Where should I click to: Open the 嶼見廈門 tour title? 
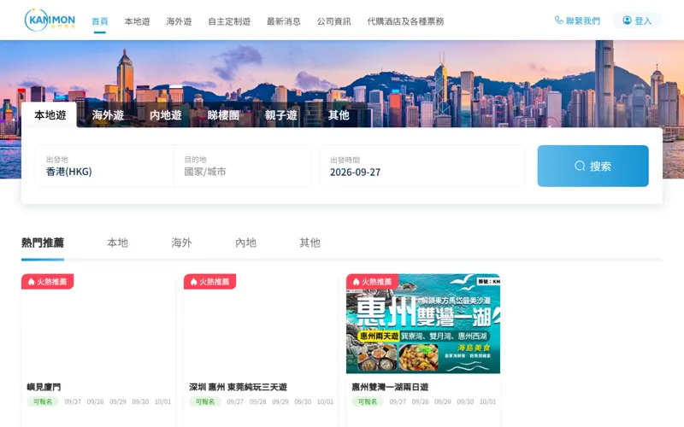tap(44, 387)
